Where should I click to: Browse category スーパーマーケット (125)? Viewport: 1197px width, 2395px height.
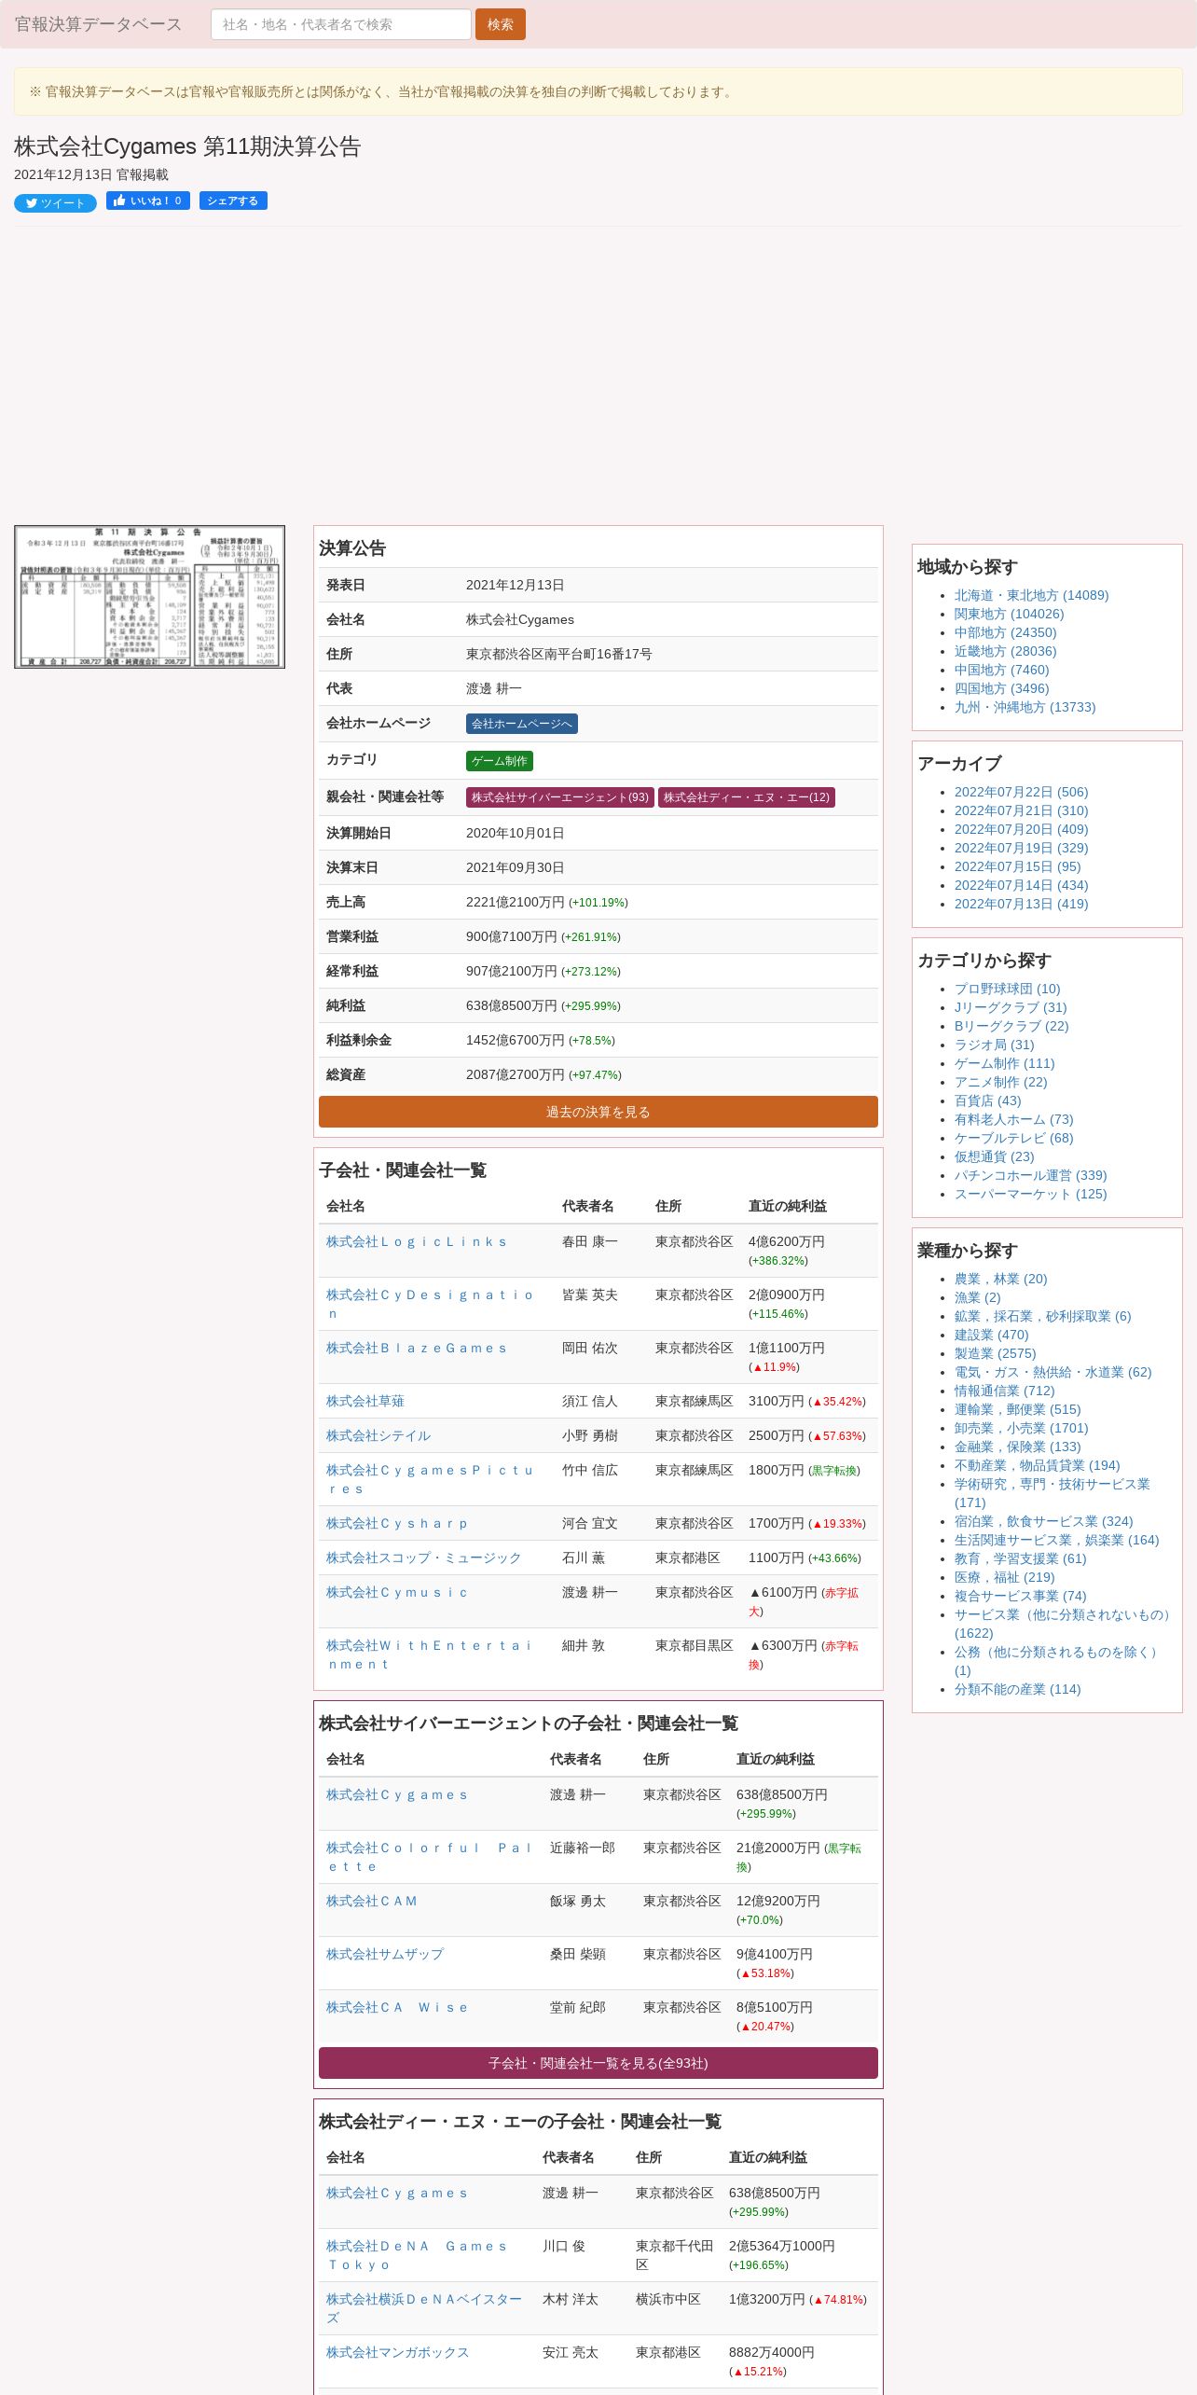(x=1031, y=1194)
